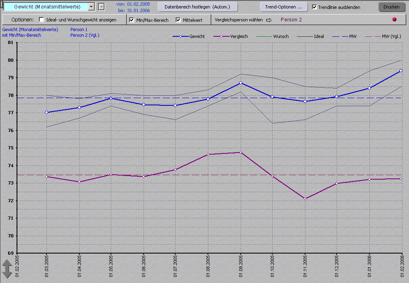Click the Gewicht data point at 01.02.2006
The width and height of the screenshot is (409, 283).
pos(401,71)
